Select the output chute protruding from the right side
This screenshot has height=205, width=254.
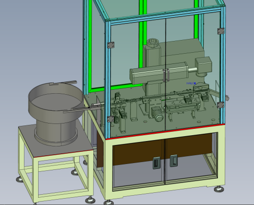219,94
